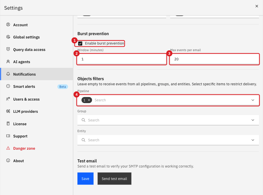Expand the Pipeline dropdown chevron
This screenshot has height=195, width=263.
coord(253,100)
